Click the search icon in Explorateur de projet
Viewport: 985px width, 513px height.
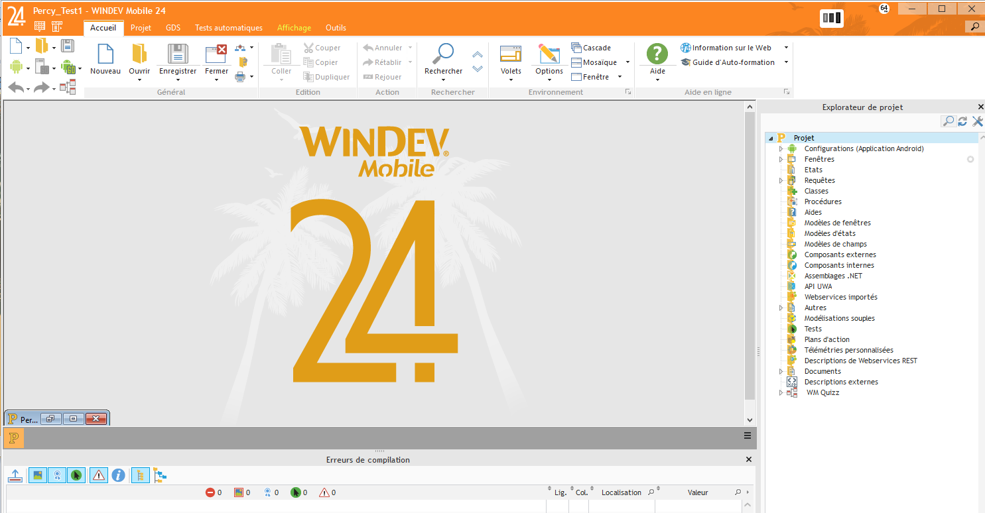click(x=949, y=121)
